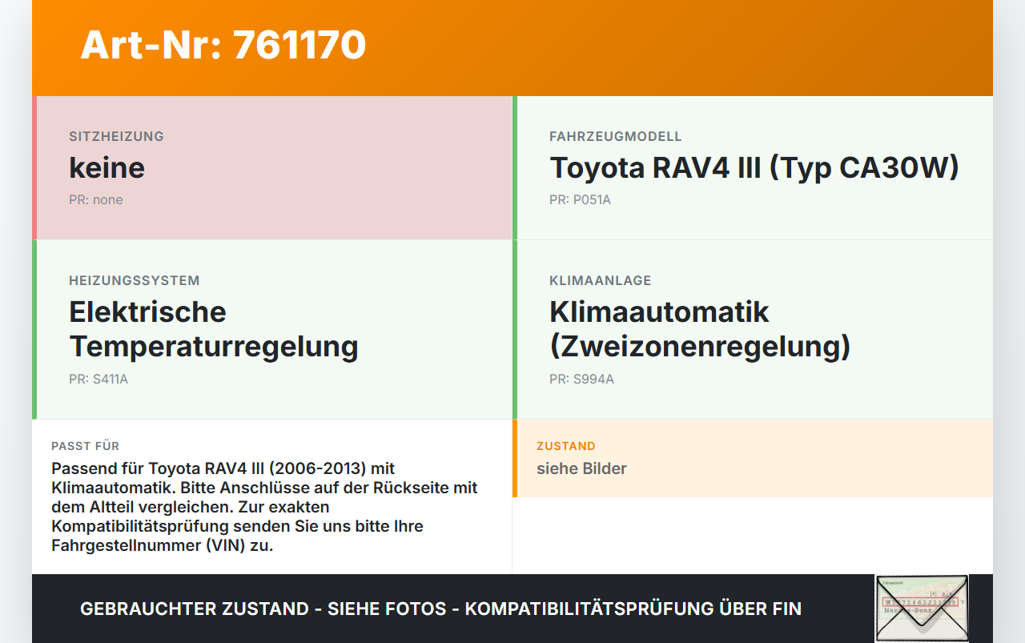Select the 'SITZHEIZUNG' label

tap(116, 136)
